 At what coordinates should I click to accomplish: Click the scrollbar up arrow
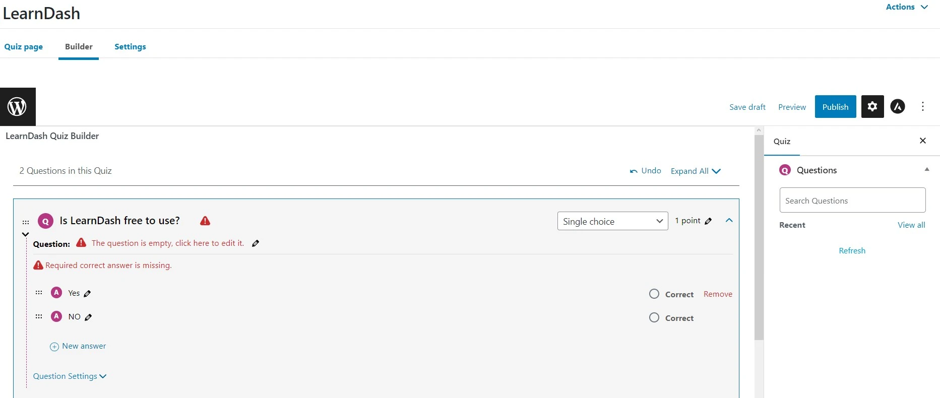pos(759,130)
